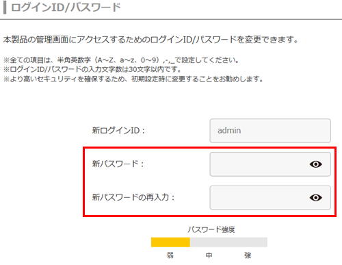Click the 新パスワードの再入力 label text
The height and width of the screenshot is (265, 342).
[x=133, y=197]
